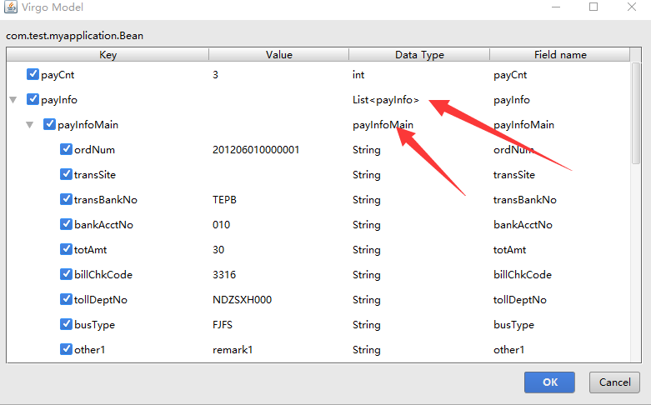Viewport: 651px width, 405px height.
Task: Toggle the bankAcctNo checkbox
Action: click(x=66, y=224)
